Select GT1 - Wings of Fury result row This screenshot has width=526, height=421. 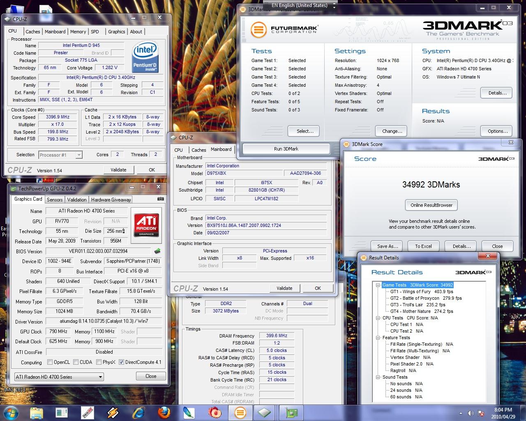[x=422, y=291]
